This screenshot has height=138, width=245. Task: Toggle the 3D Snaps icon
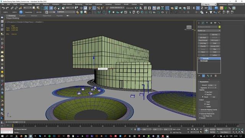coord(90,8)
